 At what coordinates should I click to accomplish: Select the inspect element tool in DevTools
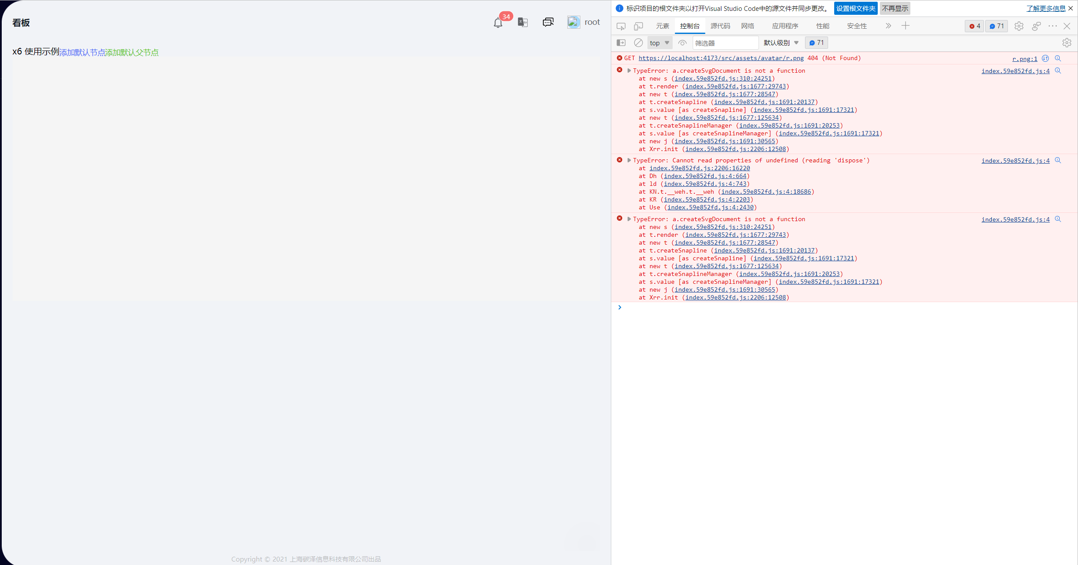pyautogui.click(x=621, y=26)
